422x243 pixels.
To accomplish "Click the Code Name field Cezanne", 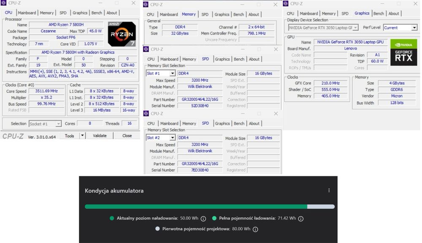I will pos(48,31).
